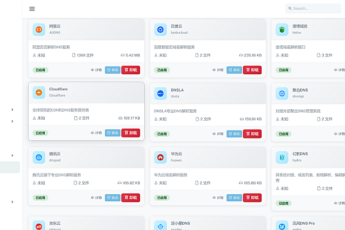Click the 聚合DNS card title
Screen dimensions: 345x230
pyautogui.click(x=300, y=90)
